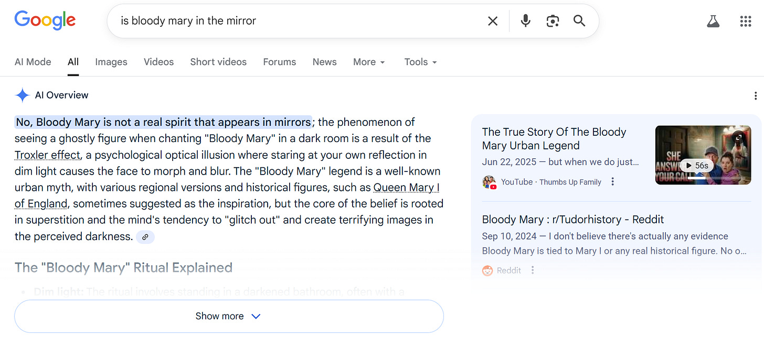Open the Bloody Mary video thumbnail
Viewport: 764px width, 346px height.
click(703, 155)
